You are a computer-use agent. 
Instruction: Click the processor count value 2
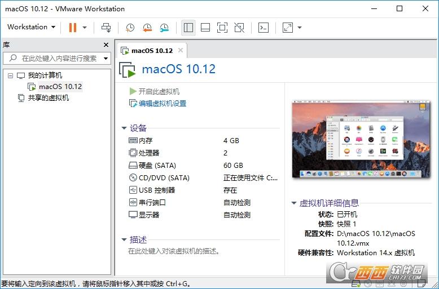tap(225, 153)
